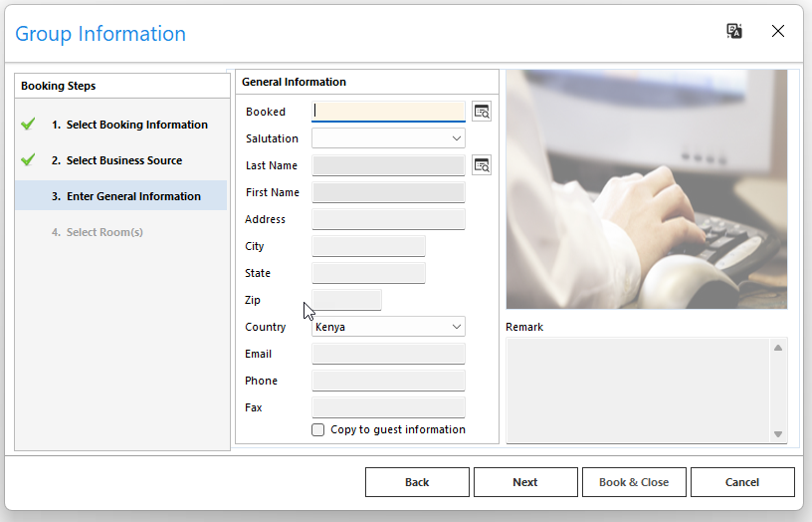Click the Cancel button

(742, 482)
